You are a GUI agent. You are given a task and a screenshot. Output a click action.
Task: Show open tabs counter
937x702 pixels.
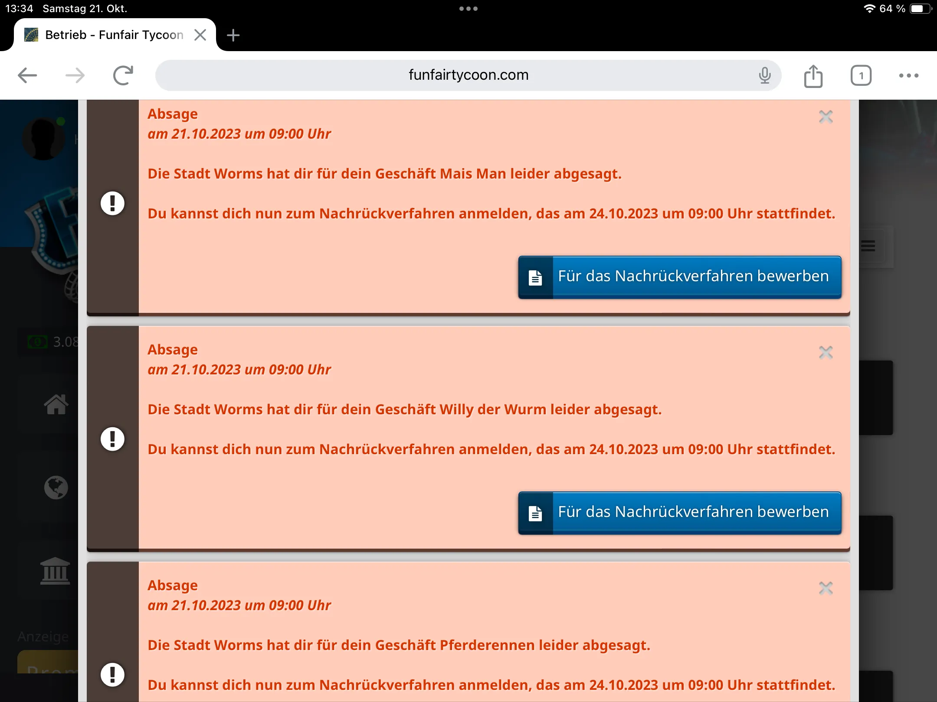[x=861, y=76]
